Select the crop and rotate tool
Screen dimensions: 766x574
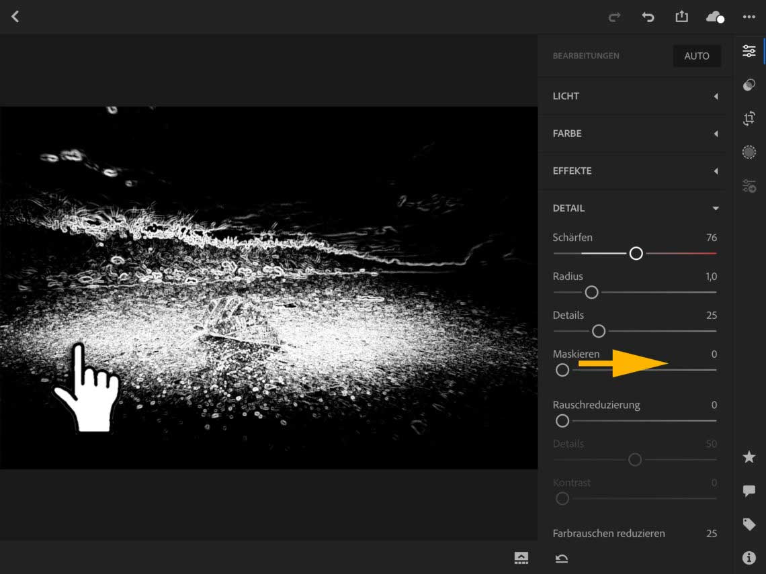point(749,118)
